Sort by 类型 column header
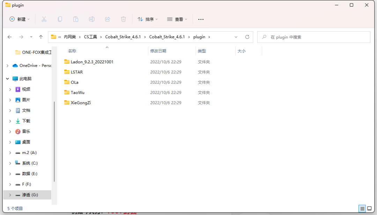Screen dimensions: 377x215 [x=202, y=51]
